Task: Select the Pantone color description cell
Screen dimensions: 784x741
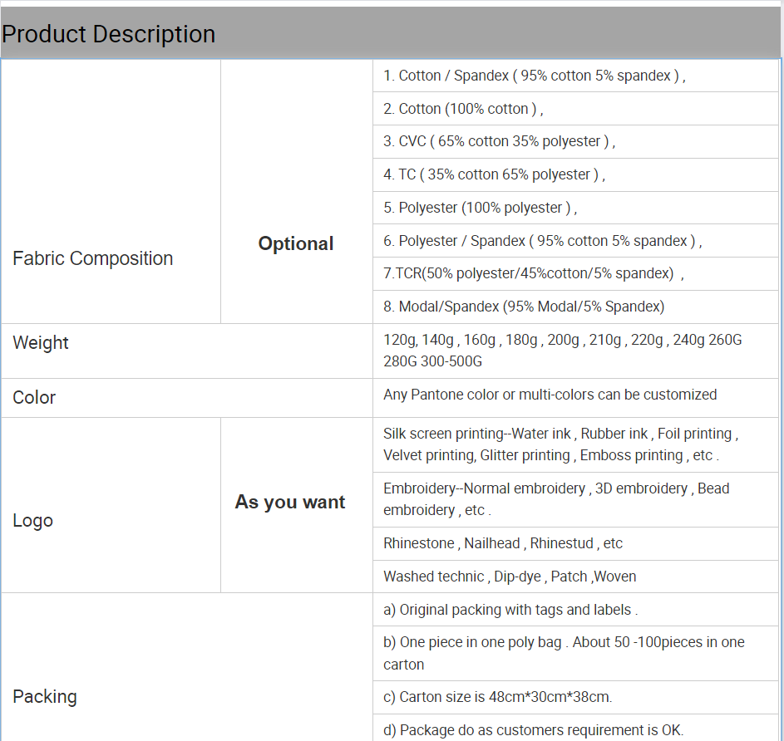Action: click(x=550, y=395)
